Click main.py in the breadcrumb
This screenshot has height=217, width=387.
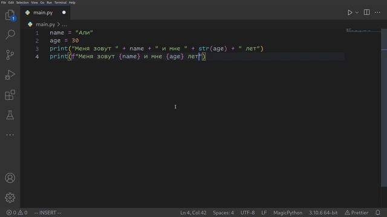click(x=45, y=24)
